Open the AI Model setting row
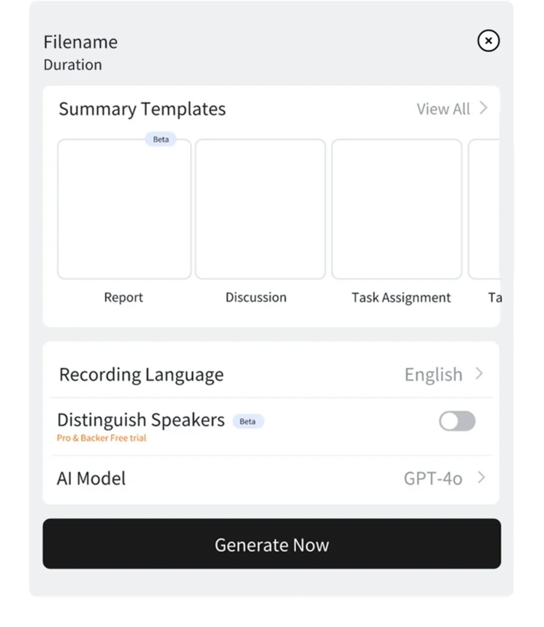544x627 pixels. coord(271,478)
